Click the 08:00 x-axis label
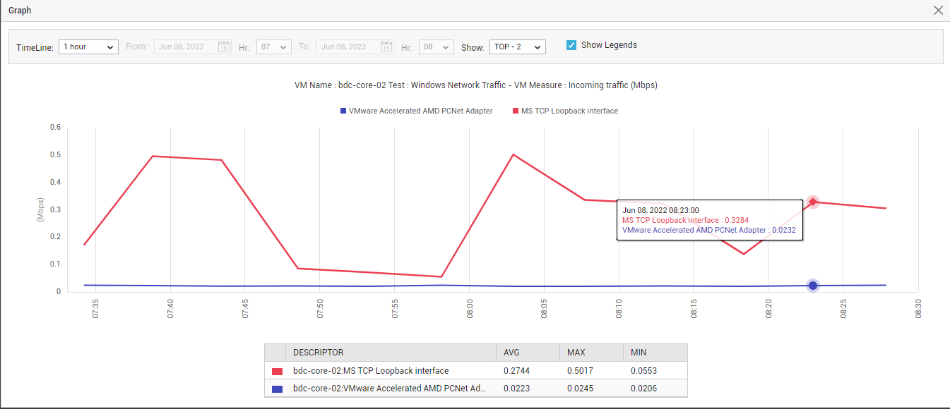 coord(470,309)
